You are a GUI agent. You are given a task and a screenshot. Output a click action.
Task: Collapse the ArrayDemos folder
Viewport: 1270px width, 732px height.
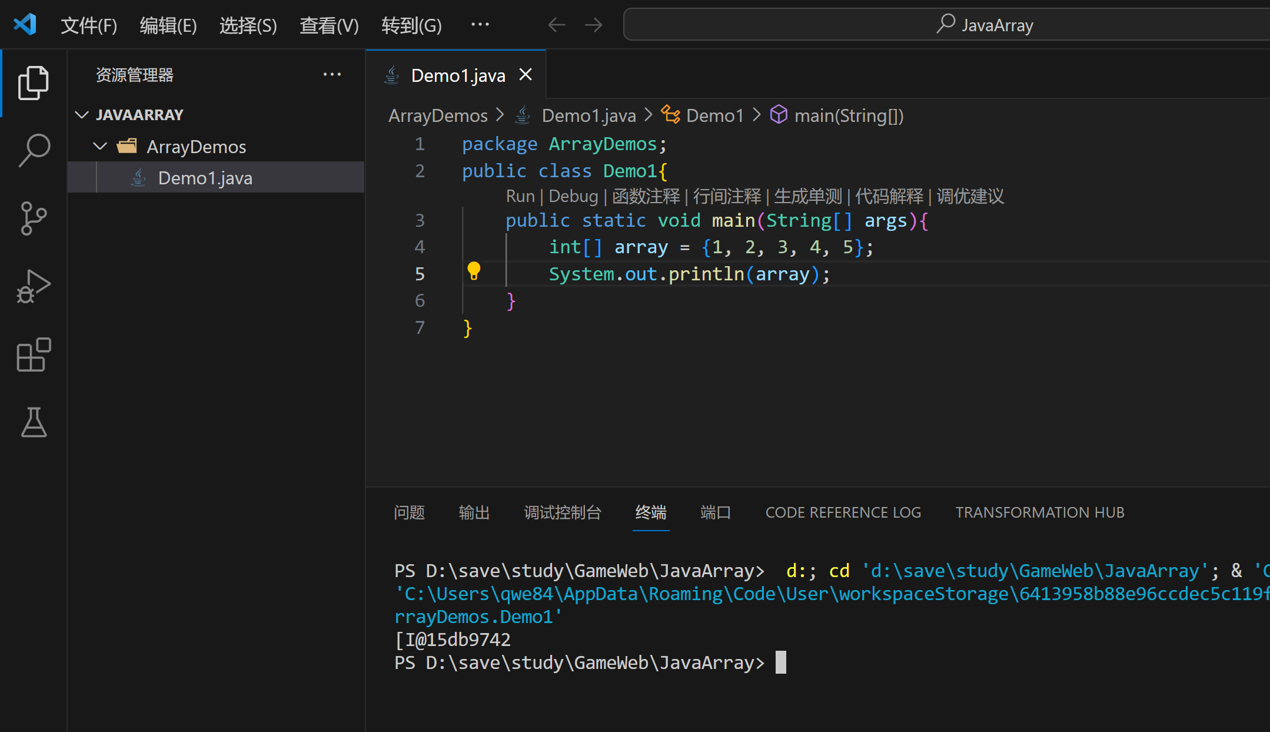pos(101,146)
